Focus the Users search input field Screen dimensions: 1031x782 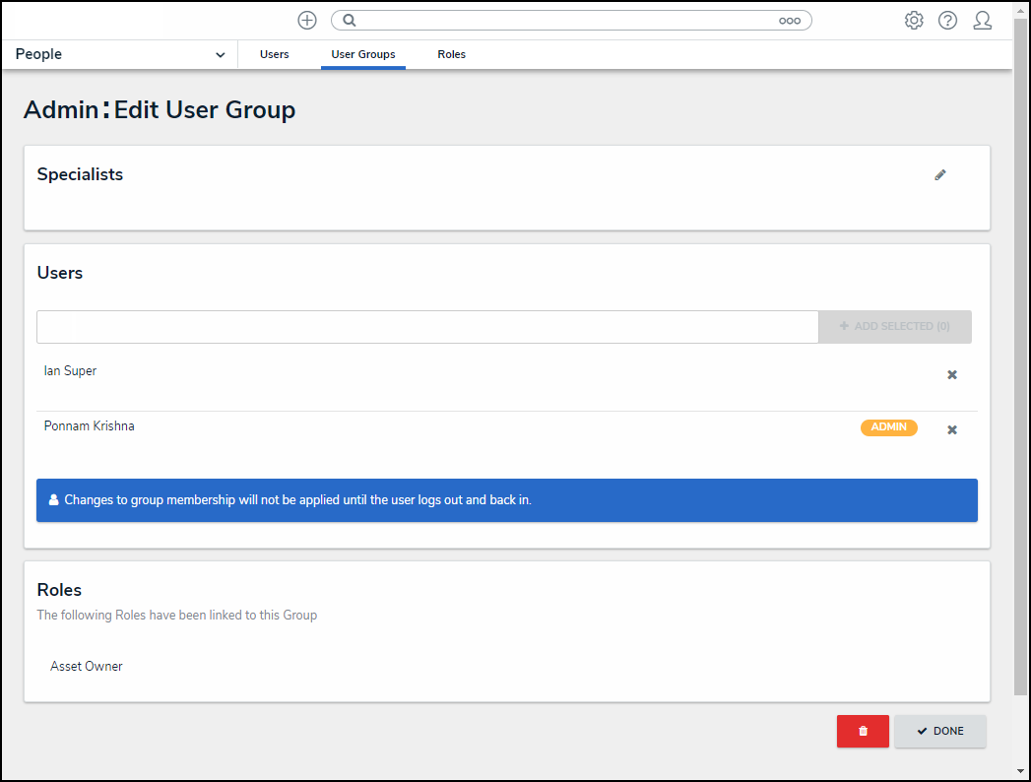pos(427,327)
